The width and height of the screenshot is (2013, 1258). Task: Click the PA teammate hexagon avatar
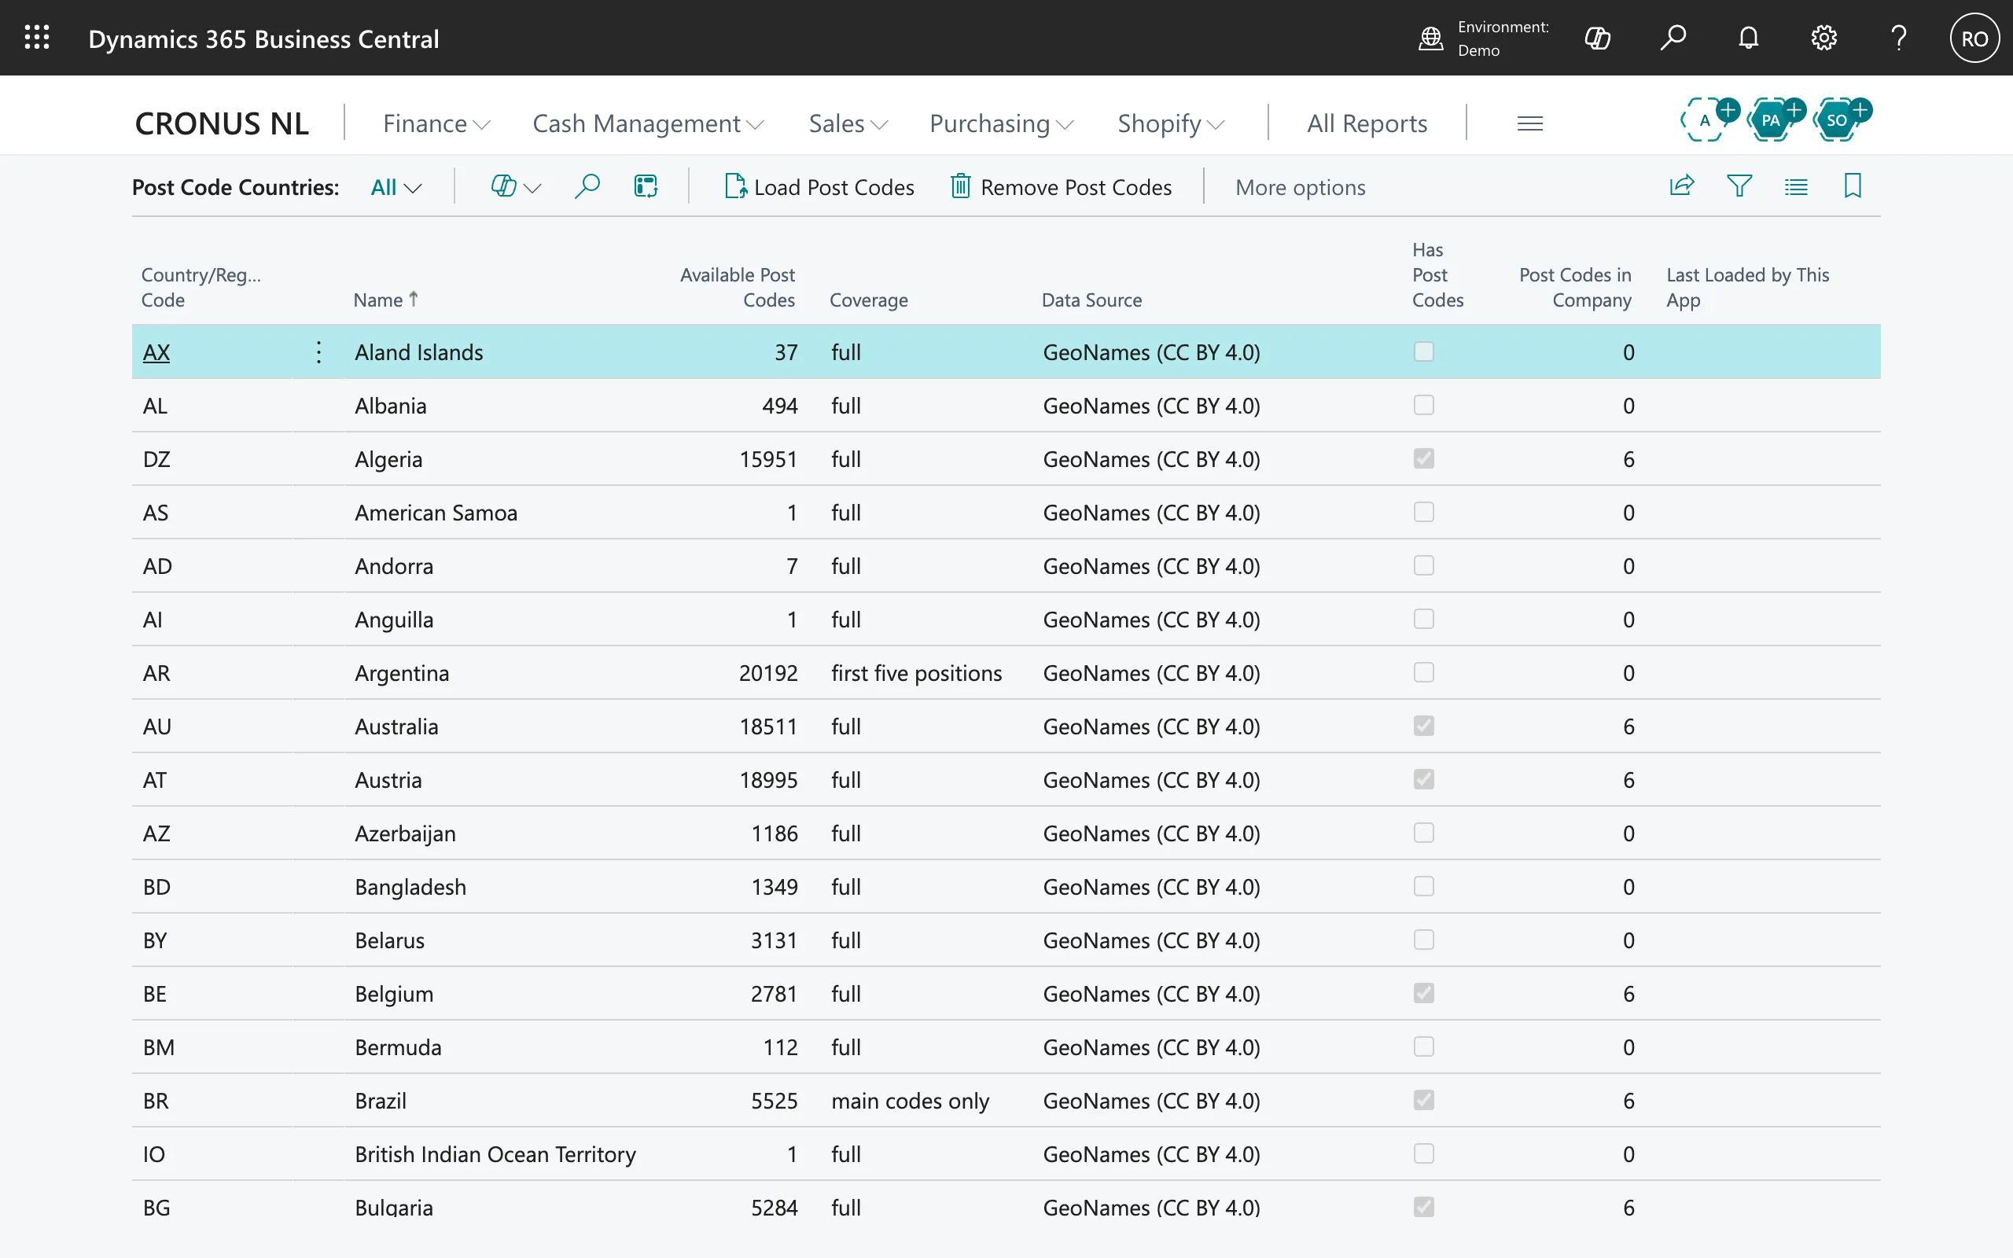tap(1770, 120)
